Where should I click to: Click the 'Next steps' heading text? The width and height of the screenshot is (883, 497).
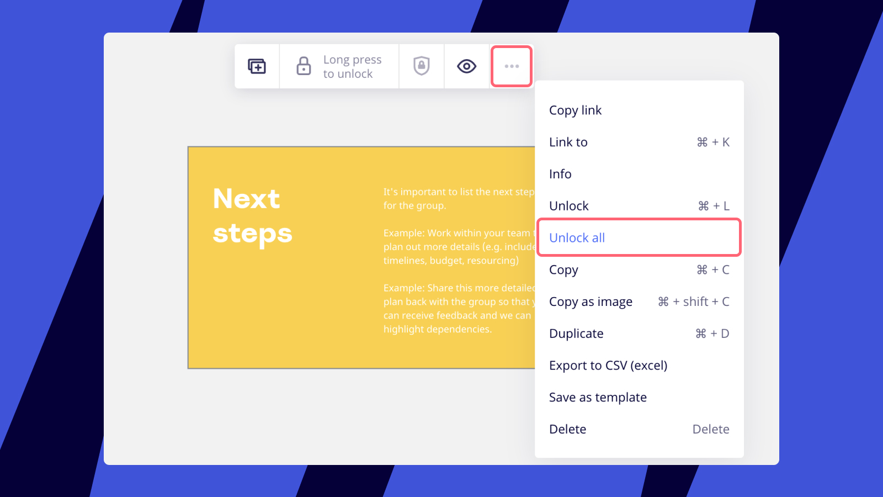[252, 216]
